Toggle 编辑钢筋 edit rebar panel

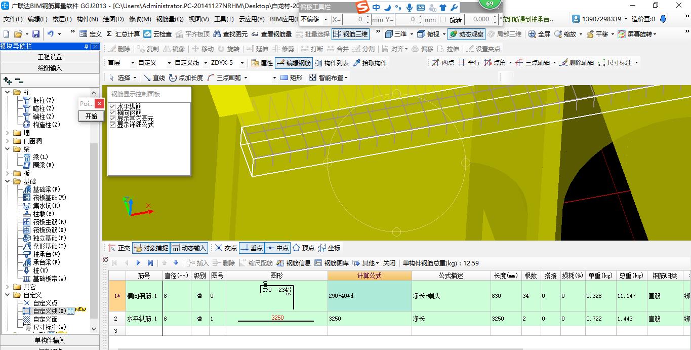[x=294, y=63]
